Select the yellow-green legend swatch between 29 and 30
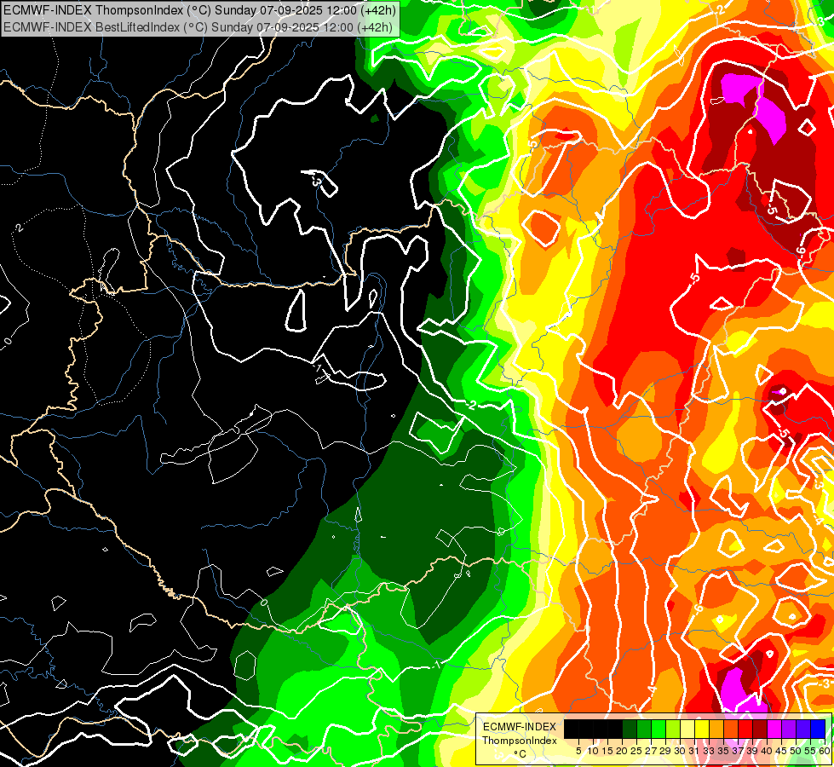 tap(673, 729)
